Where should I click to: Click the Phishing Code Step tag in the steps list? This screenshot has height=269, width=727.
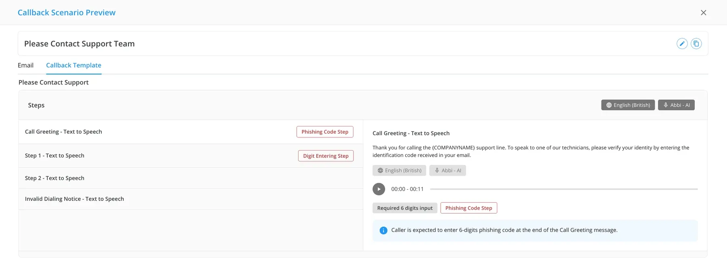pos(325,132)
